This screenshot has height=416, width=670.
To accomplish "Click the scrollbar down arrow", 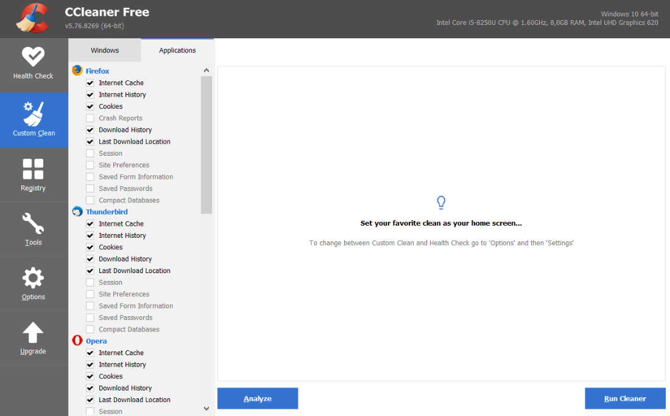I will tap(206, 409).
